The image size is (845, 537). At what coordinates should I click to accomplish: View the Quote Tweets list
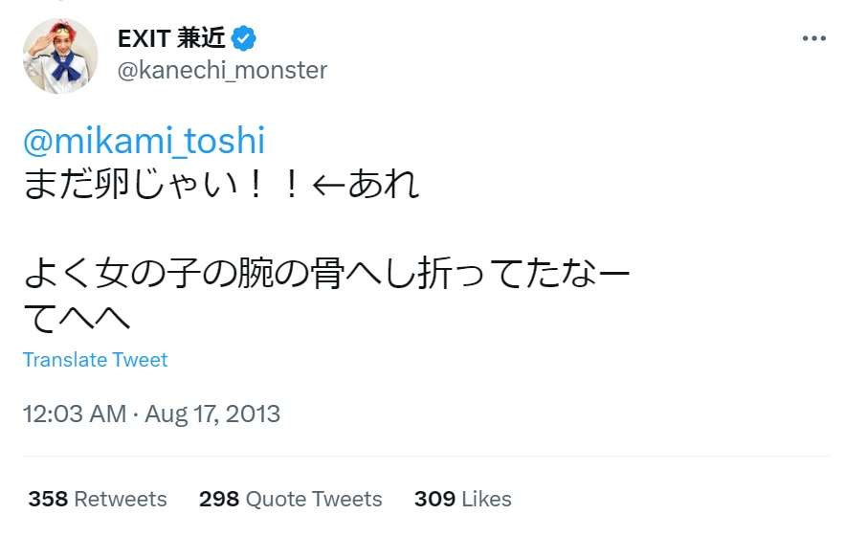point(313,499)
